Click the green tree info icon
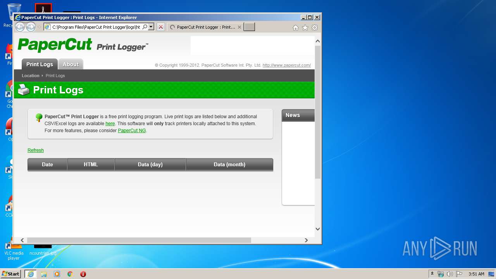Image resolution: width=496 pixels, height=279 pixels. pos(39,117)
